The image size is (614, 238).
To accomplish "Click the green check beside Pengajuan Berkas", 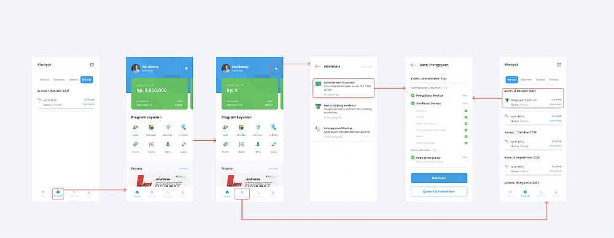I will pyautogui.click(x=413, y=95).
